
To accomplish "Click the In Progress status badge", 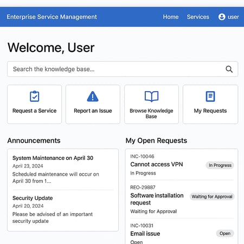I will click(x=220, y=165).
